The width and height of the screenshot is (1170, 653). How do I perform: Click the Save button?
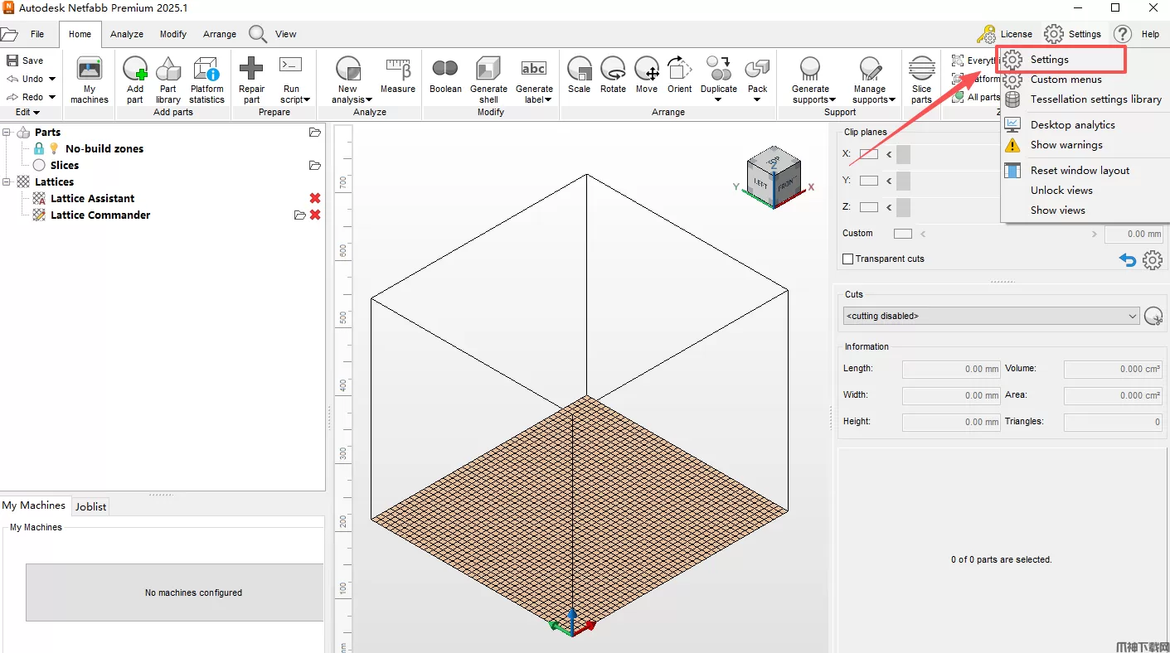(x=25, y=60)
